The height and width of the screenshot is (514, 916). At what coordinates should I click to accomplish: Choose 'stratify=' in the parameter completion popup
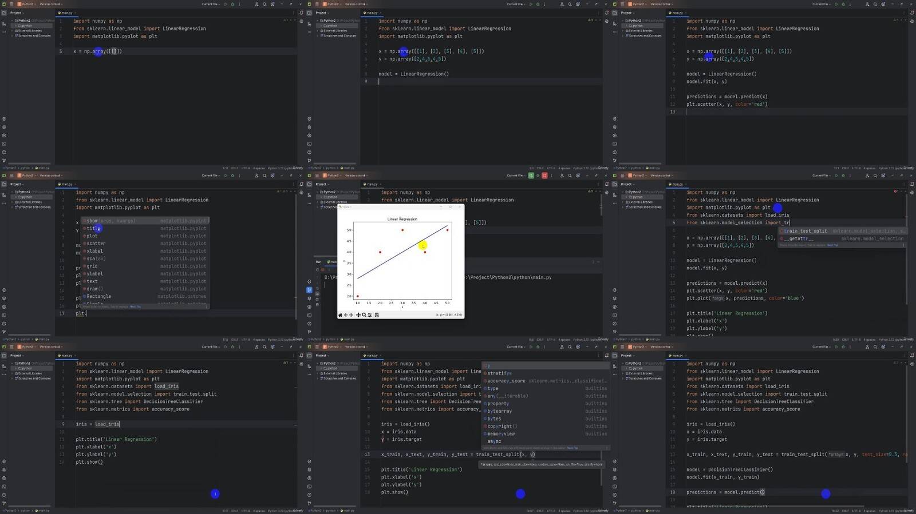545,373
